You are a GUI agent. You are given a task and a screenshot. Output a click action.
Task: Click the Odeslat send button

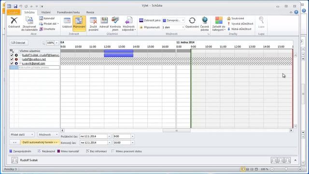[18, 43]
